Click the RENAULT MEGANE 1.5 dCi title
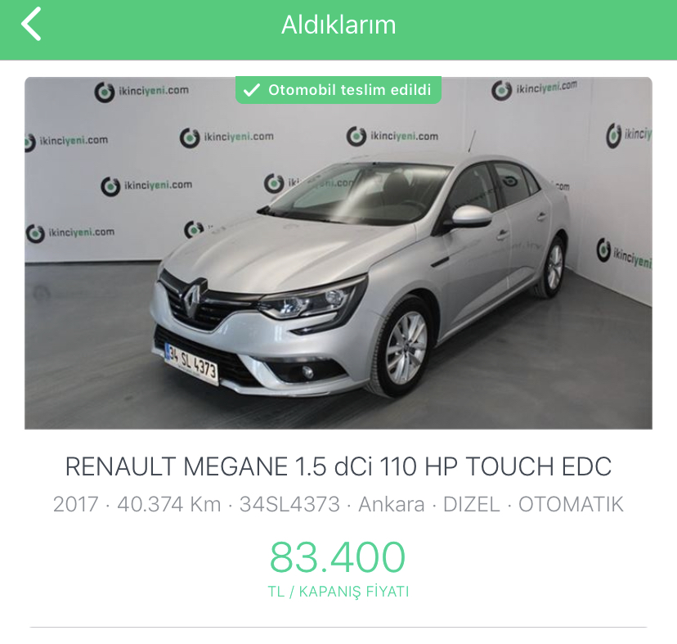The width and height of the screenshot is (677, 644). (338, 466)
